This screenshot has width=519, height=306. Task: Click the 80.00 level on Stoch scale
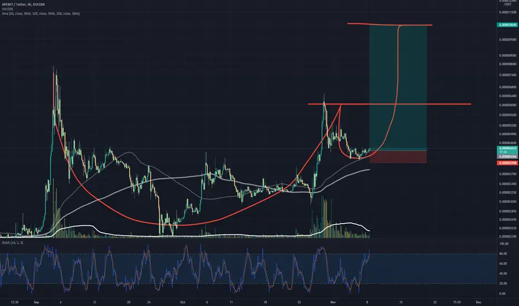pyautogui.click(x=503, y=254)
